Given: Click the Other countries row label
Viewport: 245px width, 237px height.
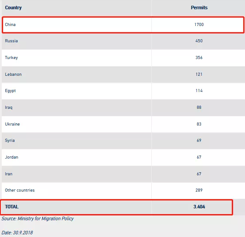Looking at the screenshot, I should tap(20, 190).
